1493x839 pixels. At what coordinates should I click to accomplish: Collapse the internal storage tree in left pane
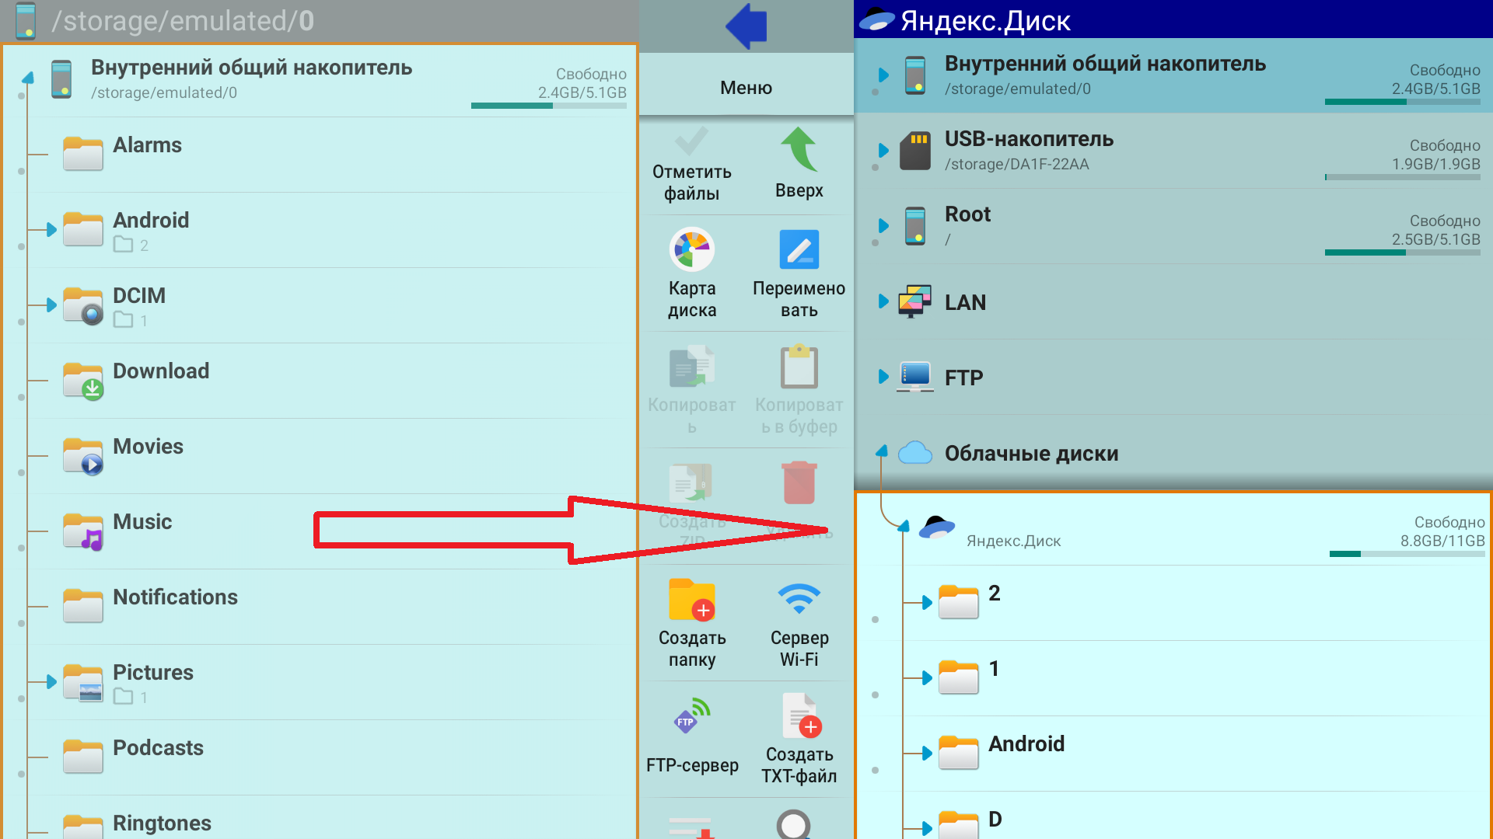28,78
